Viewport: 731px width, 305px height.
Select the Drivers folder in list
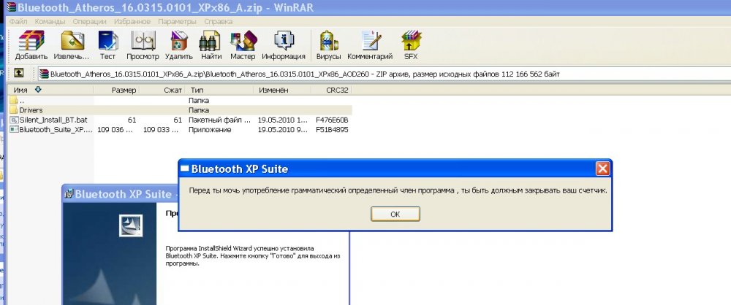(30, 109)
